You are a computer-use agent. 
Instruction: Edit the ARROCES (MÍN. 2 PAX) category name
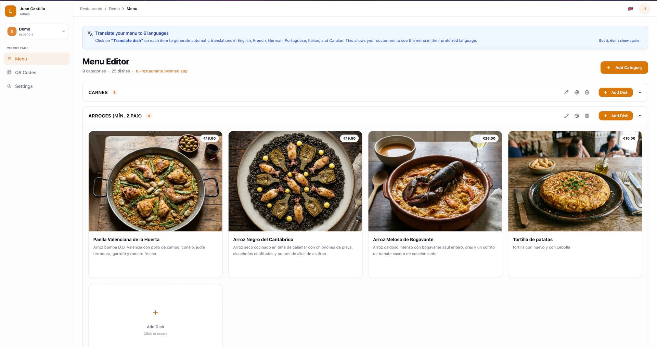click(566, 116)
